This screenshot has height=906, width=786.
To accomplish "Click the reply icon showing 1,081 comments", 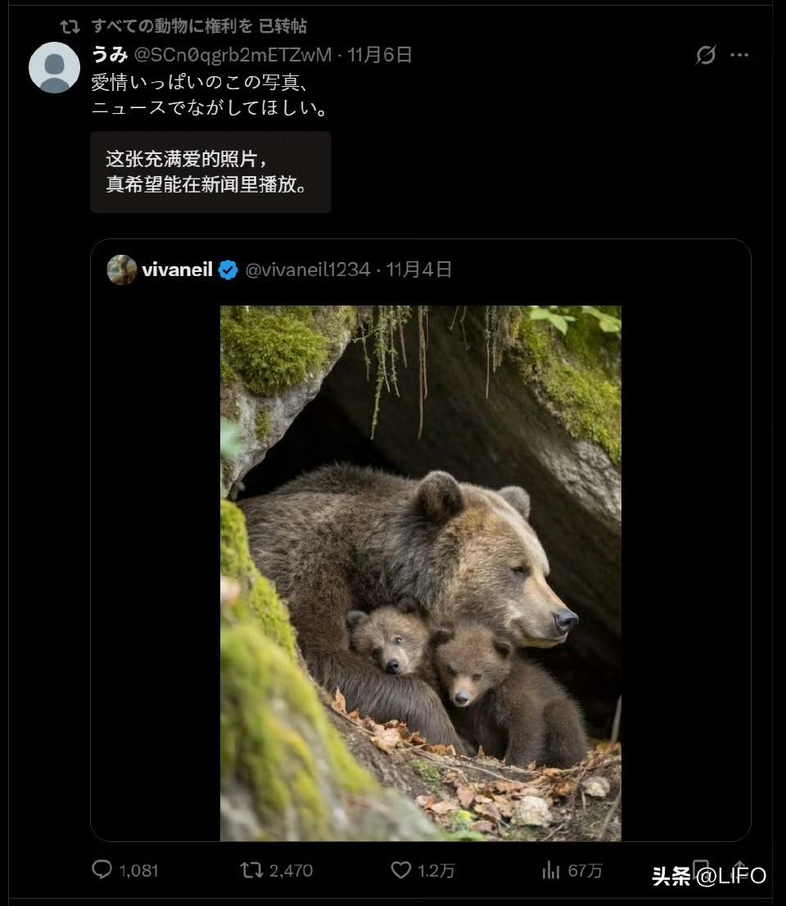I will (102, 870).
